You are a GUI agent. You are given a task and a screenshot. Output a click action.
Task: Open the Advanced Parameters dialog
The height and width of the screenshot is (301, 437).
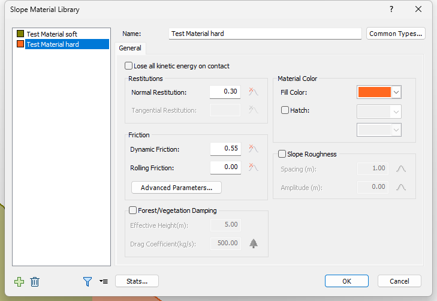click(x=176, y=188)
